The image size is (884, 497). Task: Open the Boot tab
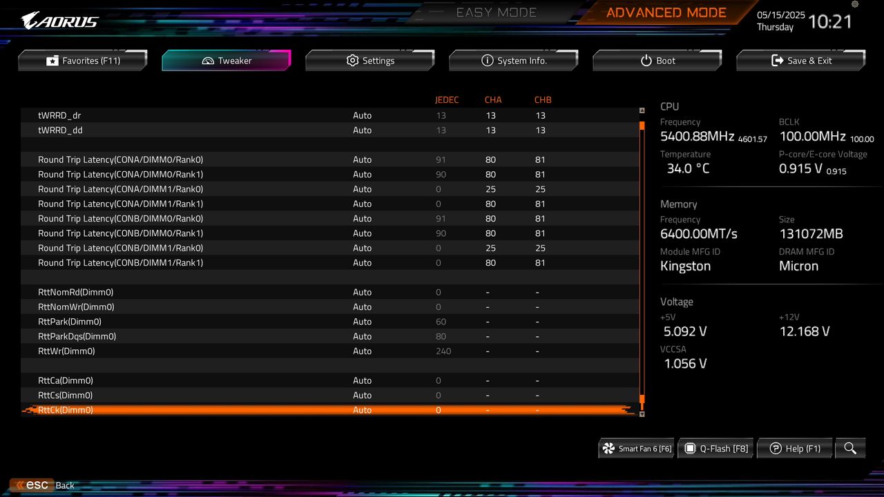coord(657,61)
